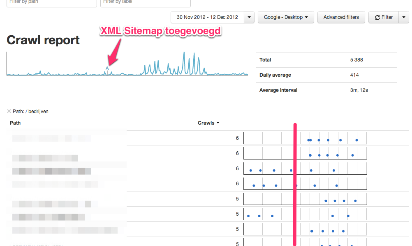Click the 'A' annotation marker on the crawl chart
This screenshot has height=246, width=412.
click(x=107, y=68)
